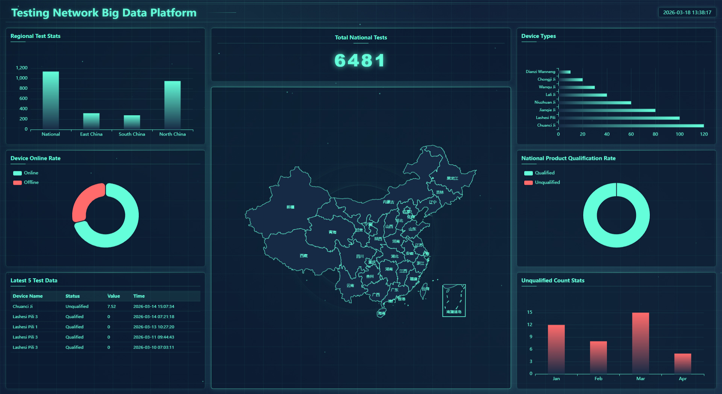722x394 pixels.
Task: Click the 7.52 value cell
Action: (x=111, y=306)
